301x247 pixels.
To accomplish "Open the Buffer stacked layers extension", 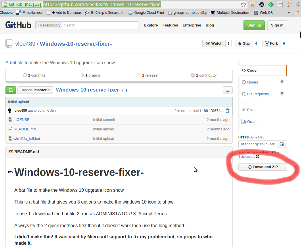I will pos(262,4).
